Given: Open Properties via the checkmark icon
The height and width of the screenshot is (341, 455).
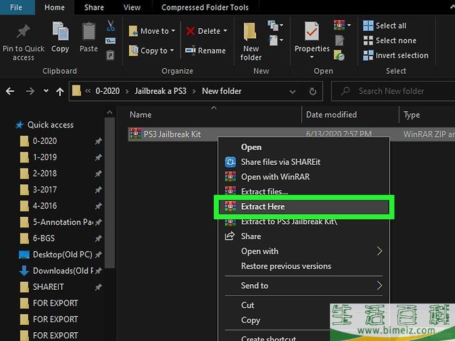Looking at the screenshot, I should [312, 31].
